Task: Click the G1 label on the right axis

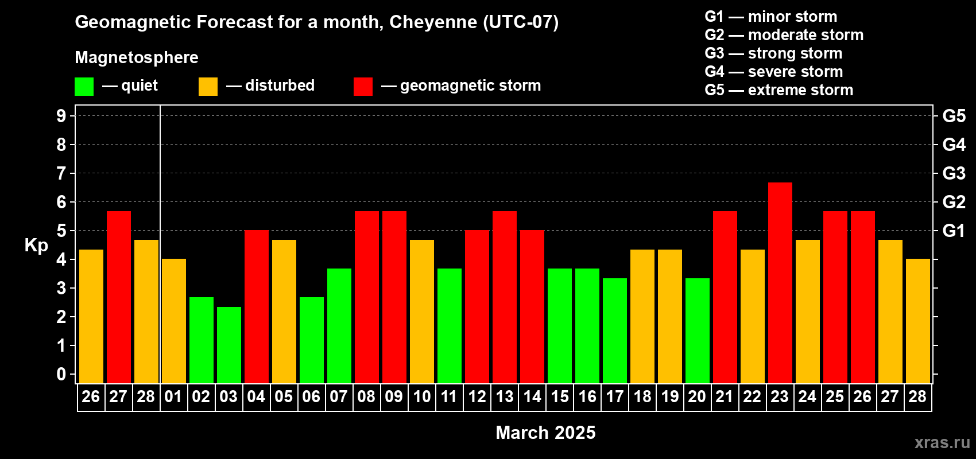Action: (954, 231)
